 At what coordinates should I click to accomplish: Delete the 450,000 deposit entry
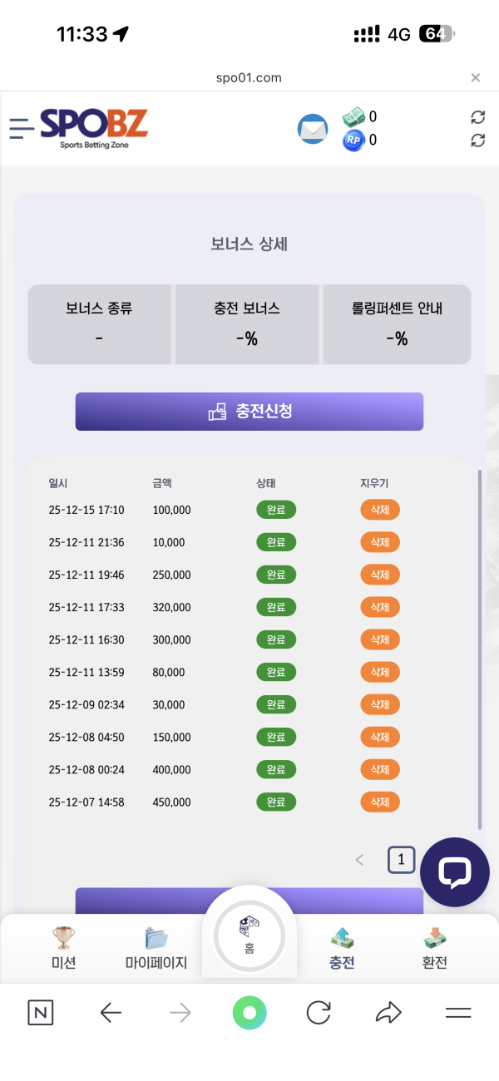380,802
